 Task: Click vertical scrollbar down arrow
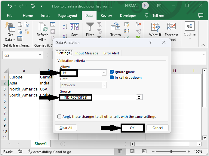(204, 138)
